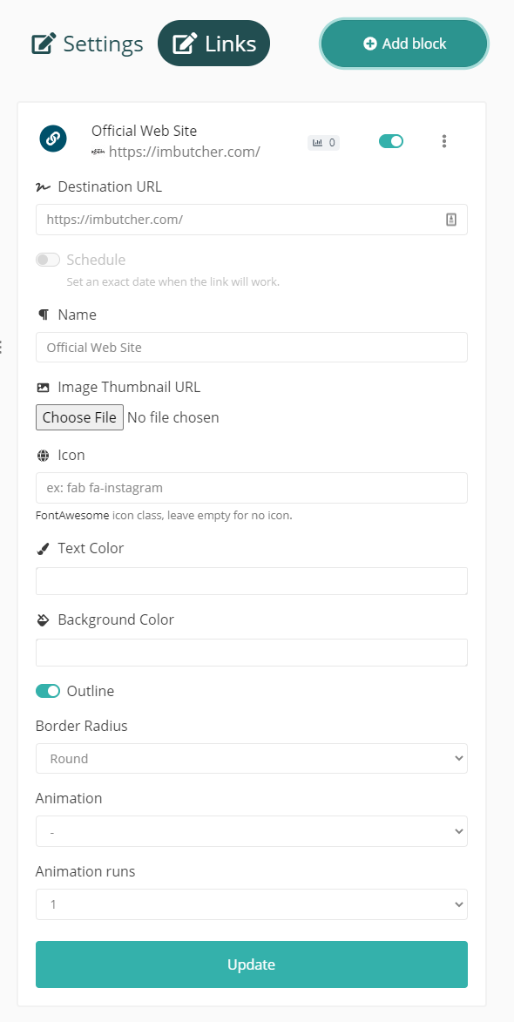514x1022 pixels.
Task: Open the three-dot options menu for the link
Action: coord(443,141)
